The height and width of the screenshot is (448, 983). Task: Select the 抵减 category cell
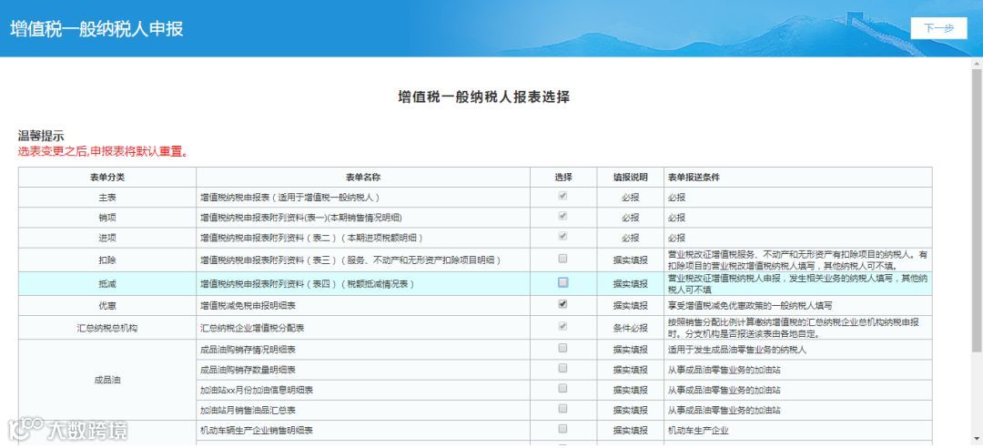107,284
